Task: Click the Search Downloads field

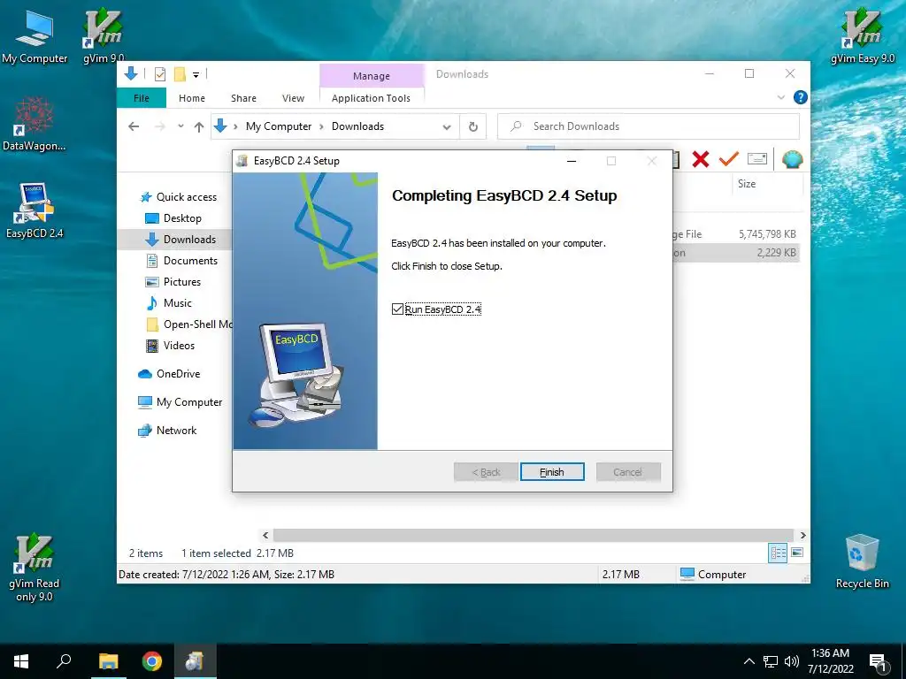Action: click(x=649, y=126)
